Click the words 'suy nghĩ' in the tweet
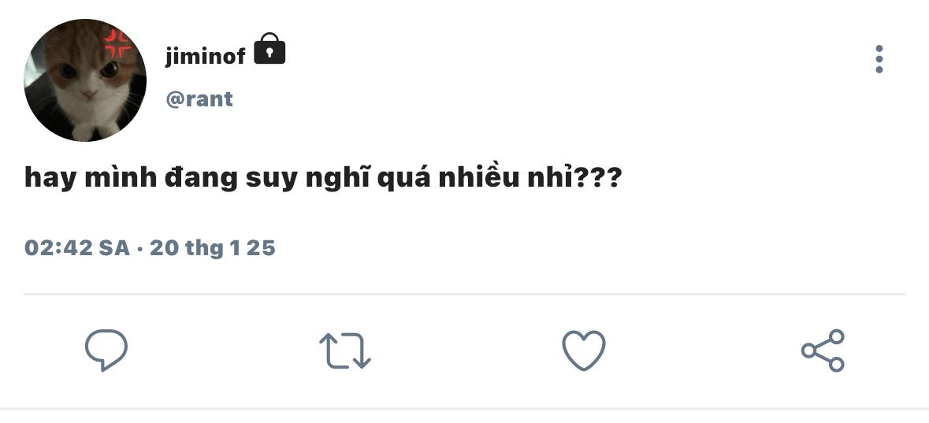929x423 pixels. [x=308, y=178]
